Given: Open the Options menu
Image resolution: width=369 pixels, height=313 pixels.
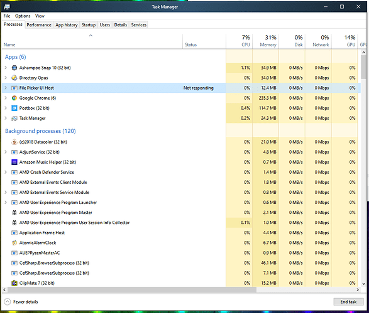Looking at the screenshot, I should click(x=23, y=16).
